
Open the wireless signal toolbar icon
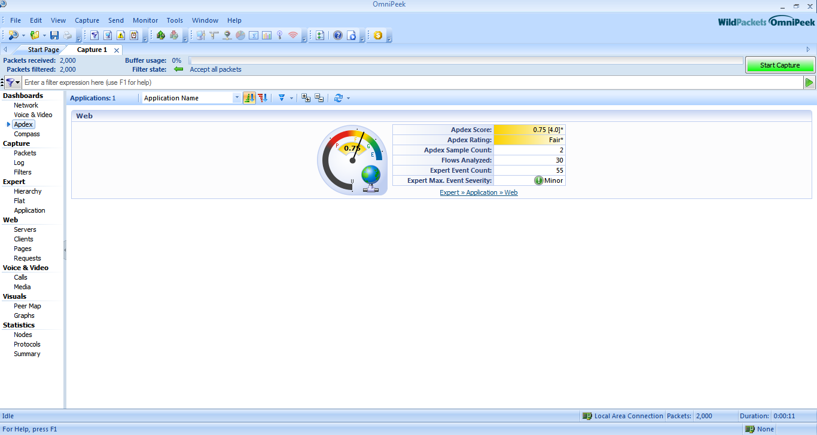292,35
